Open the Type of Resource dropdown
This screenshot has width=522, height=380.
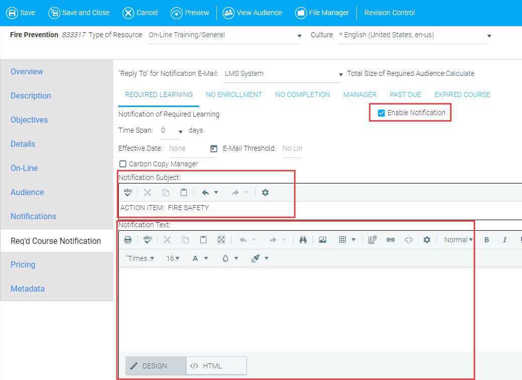click(224, 36)
